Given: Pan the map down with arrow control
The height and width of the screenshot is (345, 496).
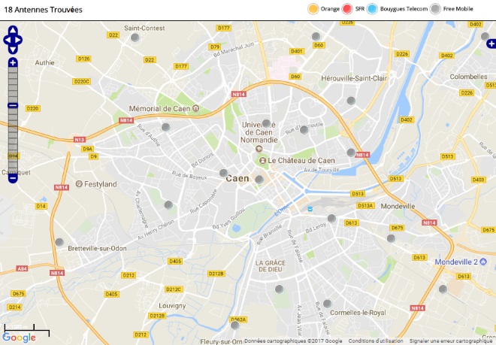Looking at the screenshot, I should point(13,50).
